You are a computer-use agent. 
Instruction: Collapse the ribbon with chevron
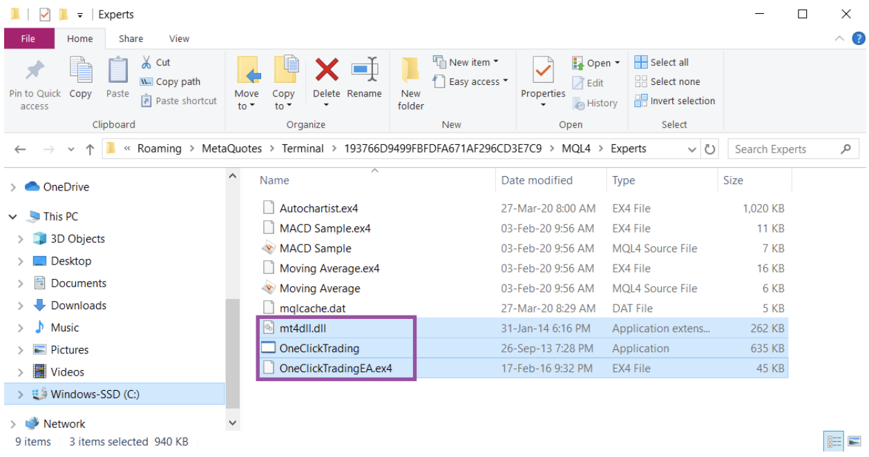click(840, 39)
